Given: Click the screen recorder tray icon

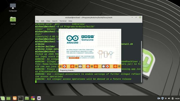Looking at the screenshot, I should tap(159, 98).
